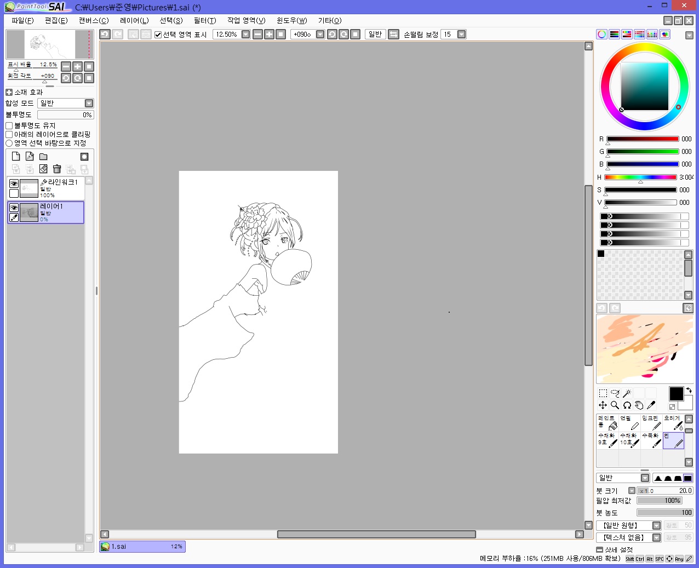The width and height of the screenshot is (699, 568).
Task: Open the 손떨림 보정 stabilizer dropdown
Action: point(461,35)
